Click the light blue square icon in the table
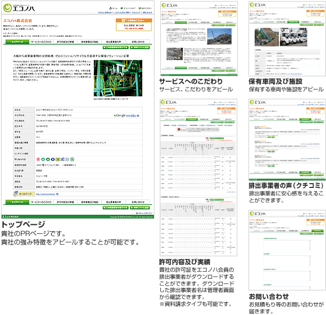This screenshot has height=315, width=326. coord(62,159)
